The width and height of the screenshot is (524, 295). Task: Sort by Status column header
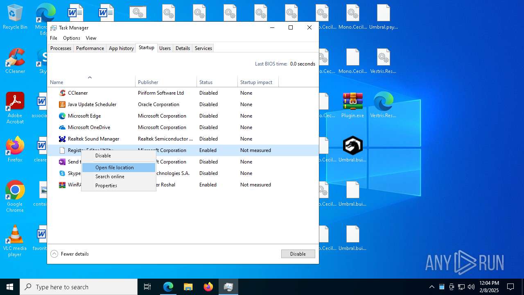tap(217, 82)
